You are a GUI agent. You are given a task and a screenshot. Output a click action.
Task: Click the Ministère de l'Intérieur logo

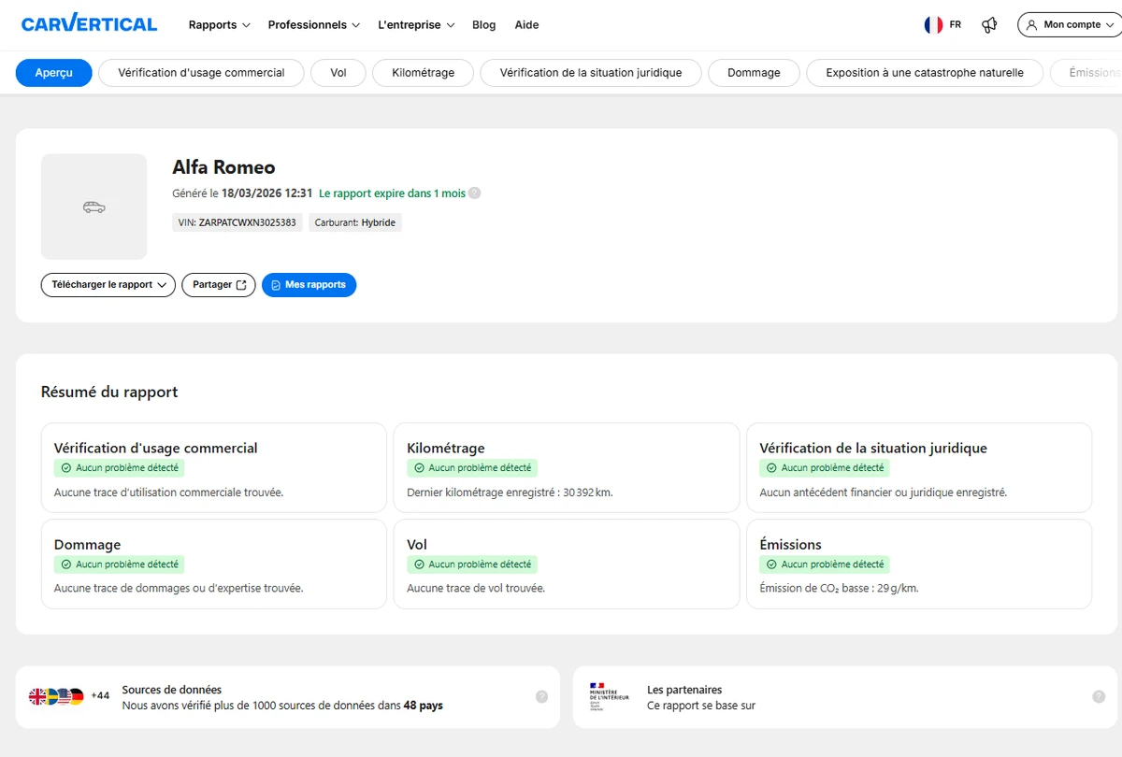coord(609,696)
